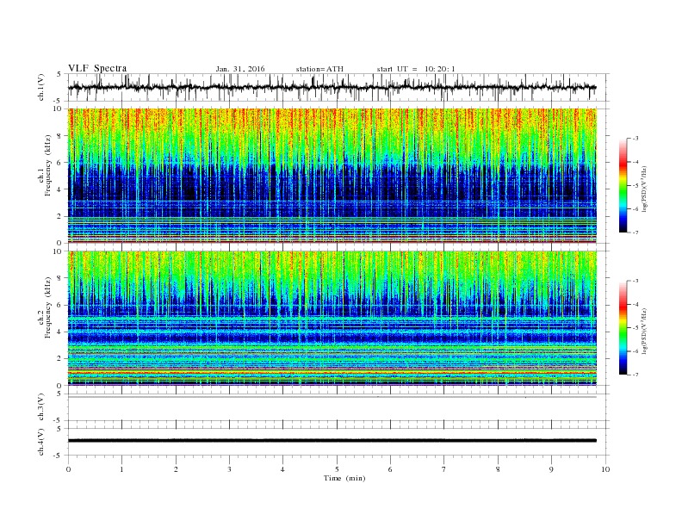Click the "9" tick label on the Time axis
682x527 pixels.
tap(551, 469)
